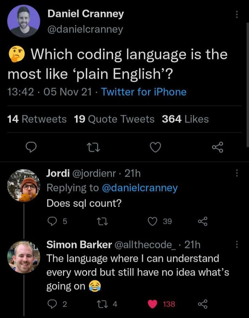Open @danielcranney mention in Jordi's reply
Image resolution: width=249 pixels, height=318 pixels.
pos(140,188)
